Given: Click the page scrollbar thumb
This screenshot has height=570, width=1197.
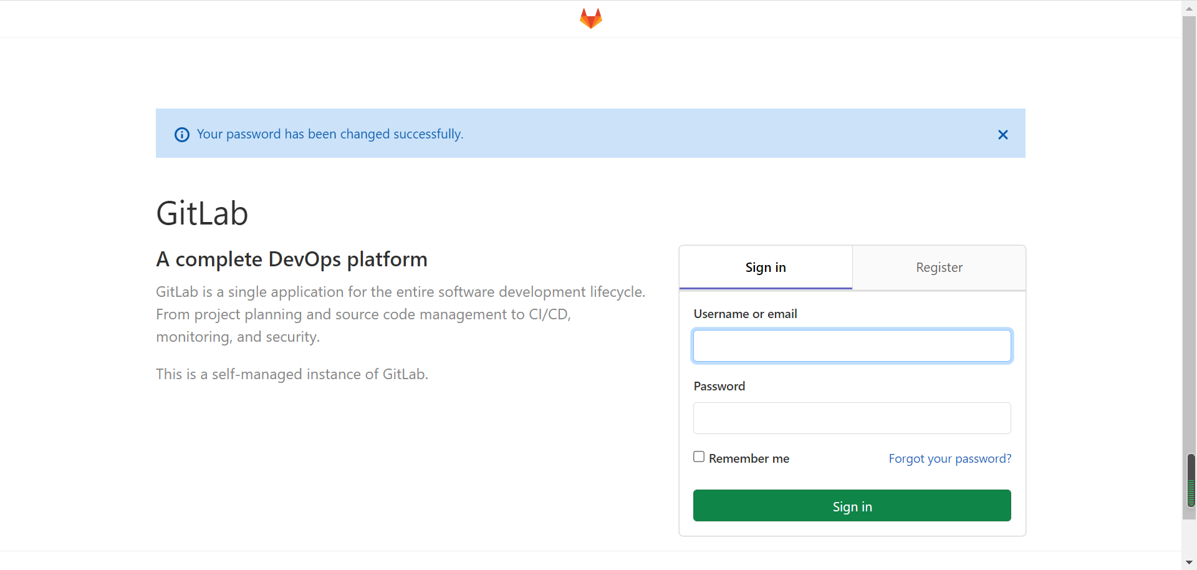Looking at the screenshot, I should tap(1190, 268).
